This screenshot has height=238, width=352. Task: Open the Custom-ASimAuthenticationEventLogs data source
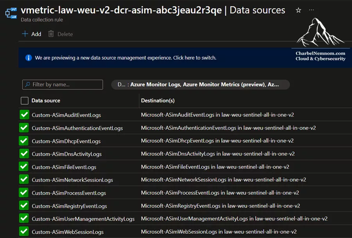click(77, 128)
